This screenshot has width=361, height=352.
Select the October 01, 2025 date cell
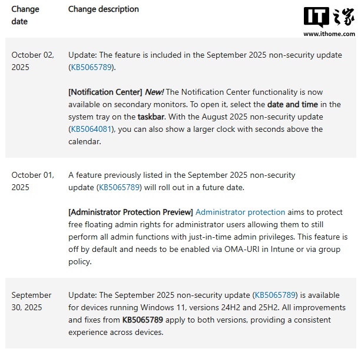point(32,181)
